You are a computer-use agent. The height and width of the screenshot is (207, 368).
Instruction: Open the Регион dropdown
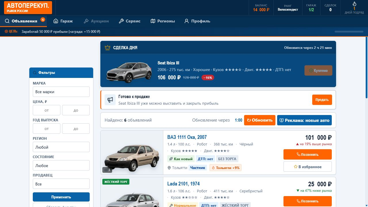pyautogui.click(x=61, y=147)
